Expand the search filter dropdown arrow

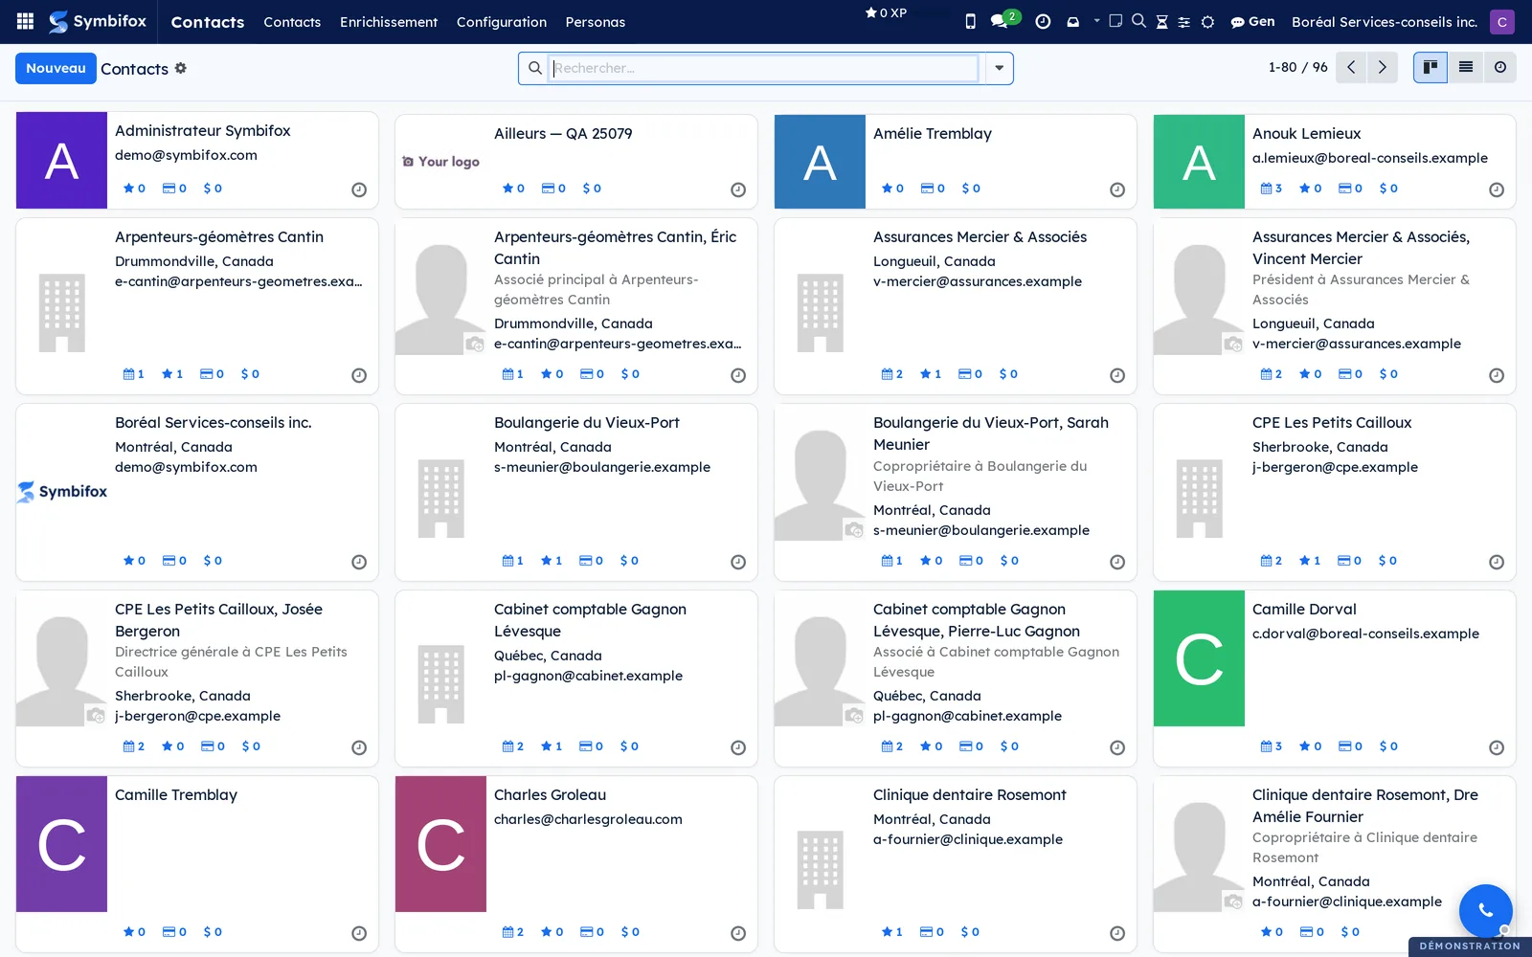pyautogui.click(x=999, y=68)
